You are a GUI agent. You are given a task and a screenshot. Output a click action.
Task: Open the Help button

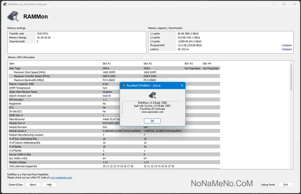click(49, 185)
